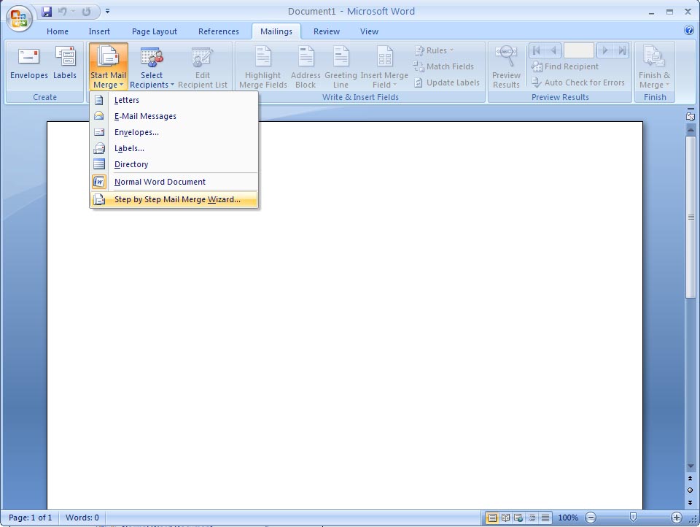Click the Select Browse Object circle button
This screenshot has width=700, height=527.
691,491
